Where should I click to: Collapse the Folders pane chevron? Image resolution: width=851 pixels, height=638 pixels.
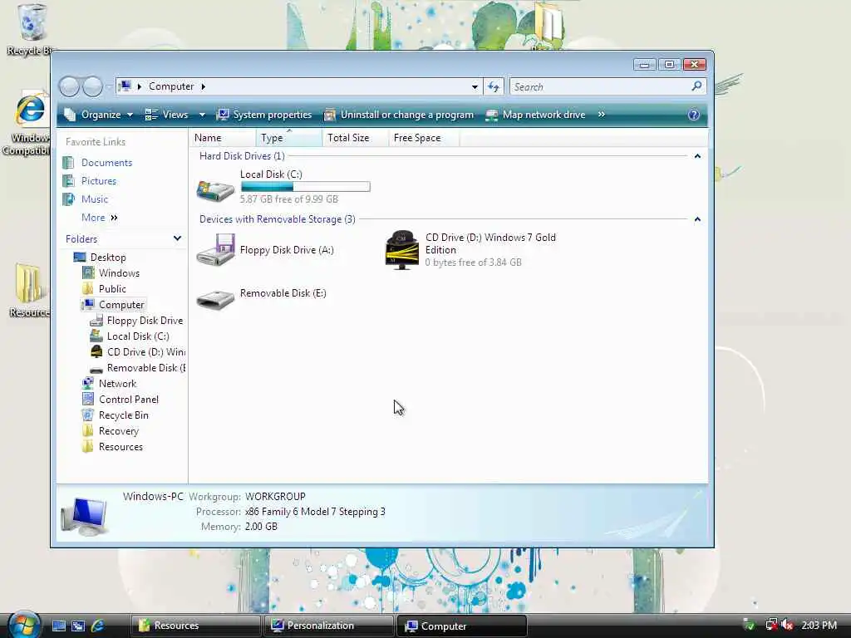[x=177, y=238]
